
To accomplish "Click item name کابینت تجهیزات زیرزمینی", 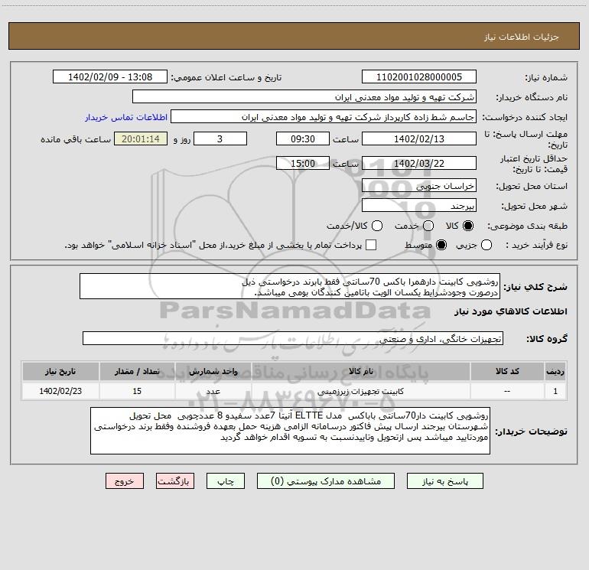I will 360,392.
